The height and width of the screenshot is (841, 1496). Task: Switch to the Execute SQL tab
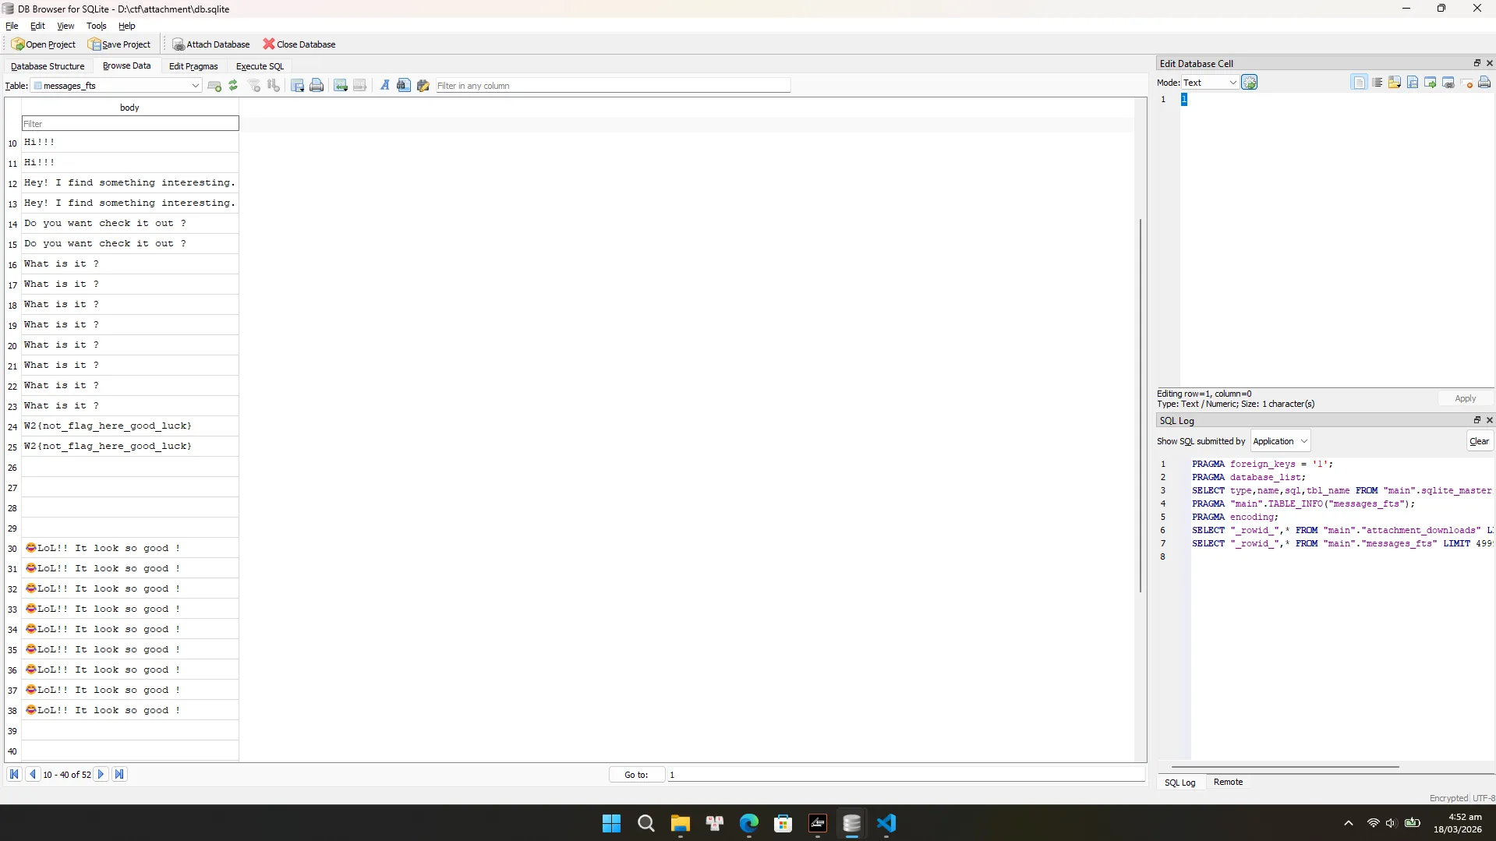pyautogui.click(x=260, y=66)
